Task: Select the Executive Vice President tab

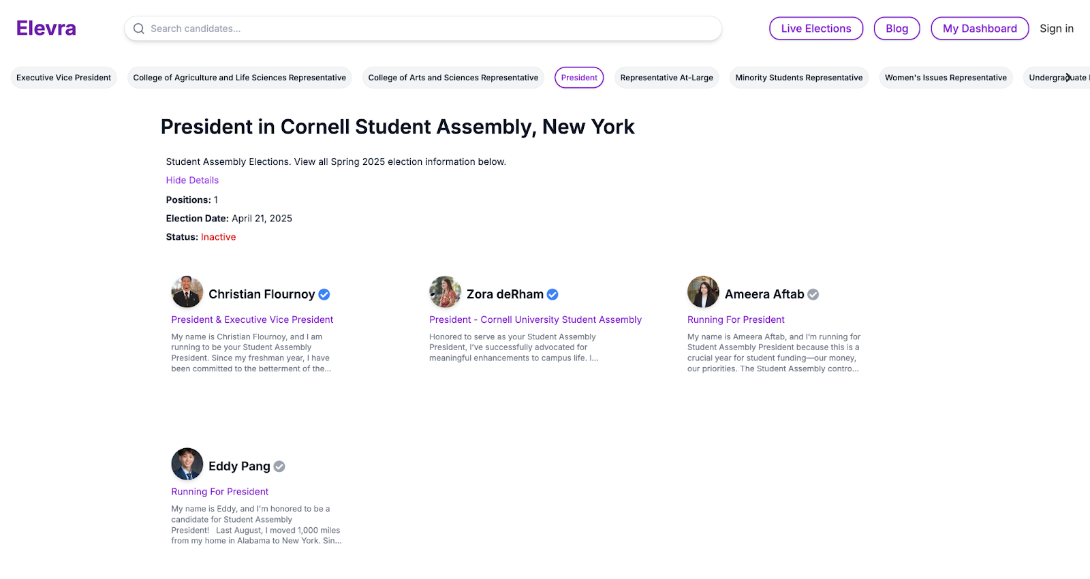Action: click(63, 78)
